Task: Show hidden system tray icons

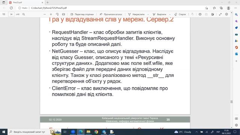Action: (196, 132)
